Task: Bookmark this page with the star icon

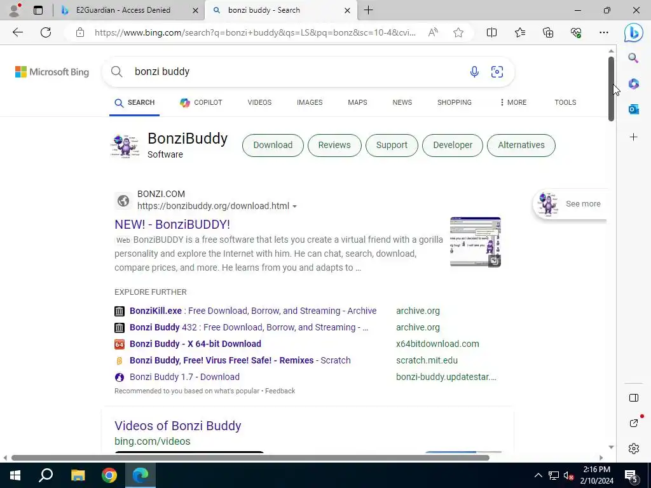Action: tap(458, 32)
